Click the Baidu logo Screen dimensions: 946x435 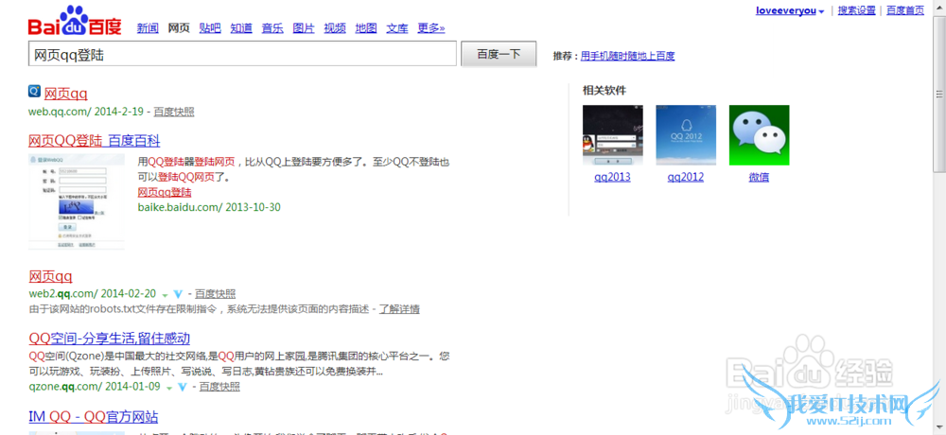click(x=75, y=21)
